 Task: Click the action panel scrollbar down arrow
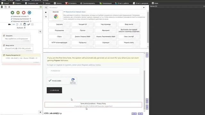point(148,47)
